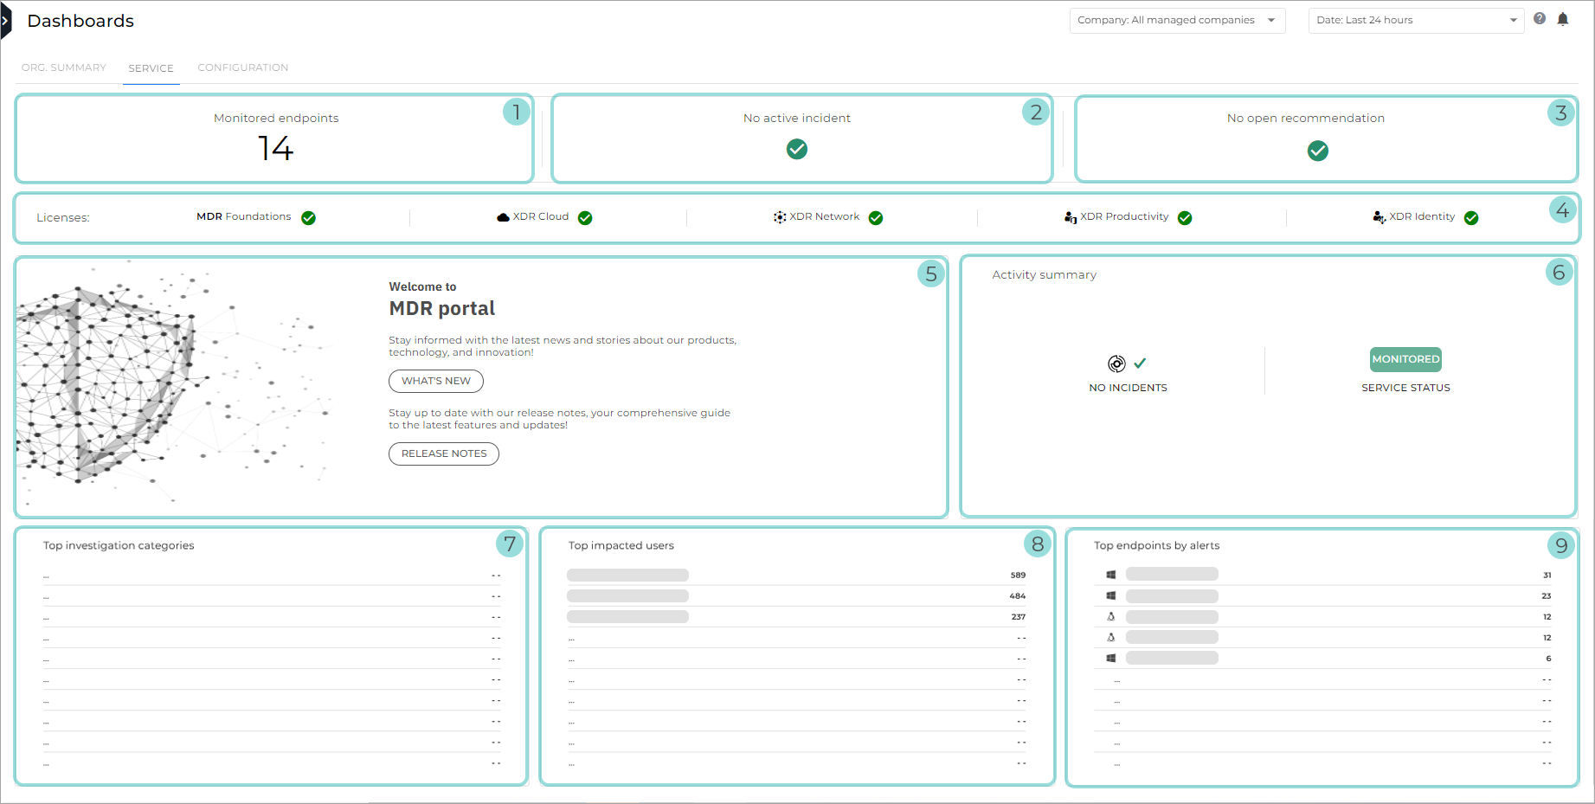Click the WHAT'S NEW button
The width and height of the screenshot is (1595, 804).
435,381
